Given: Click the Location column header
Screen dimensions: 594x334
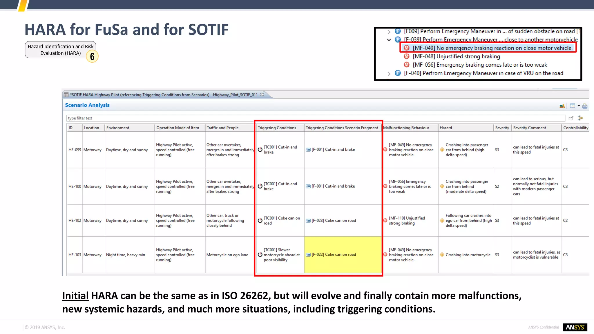Looking at the screenshot, I should (x=93, y=128).
